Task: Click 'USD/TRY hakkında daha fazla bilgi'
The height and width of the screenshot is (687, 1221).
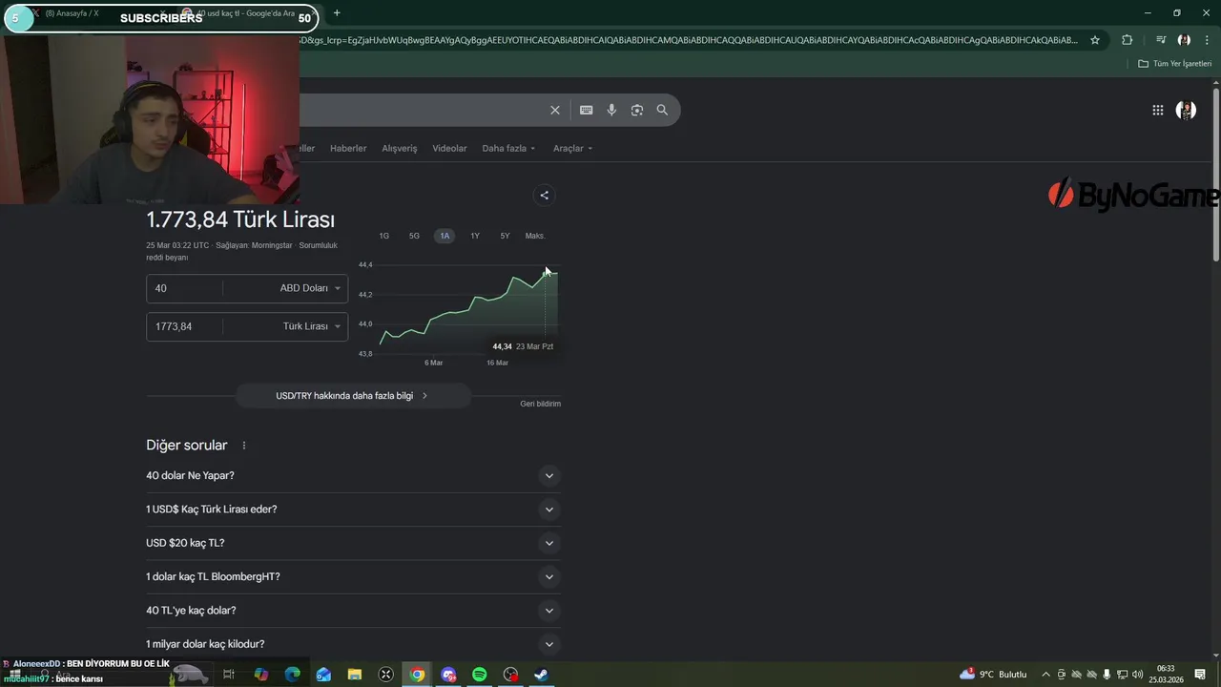Action: click(352, 396)
